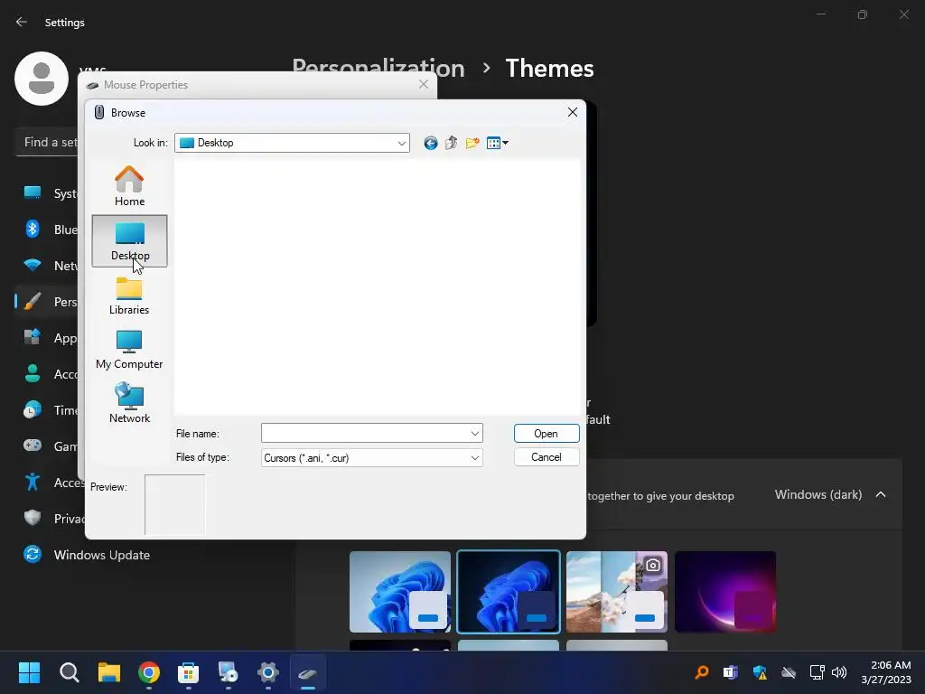Go back in the Settings window

click(x=22, y=22)
